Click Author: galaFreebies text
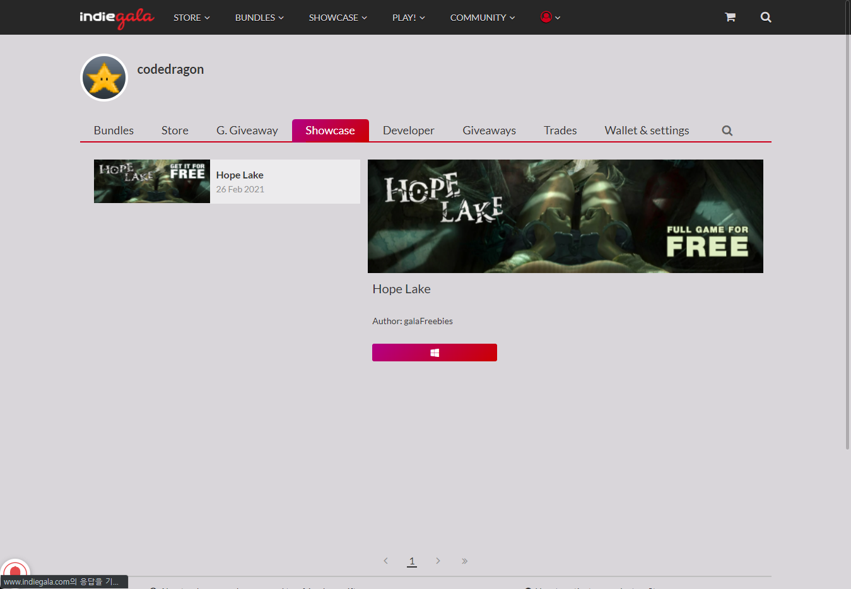This screenshot has height=589, width=851. pyautogui.click(x=413, y=321)
